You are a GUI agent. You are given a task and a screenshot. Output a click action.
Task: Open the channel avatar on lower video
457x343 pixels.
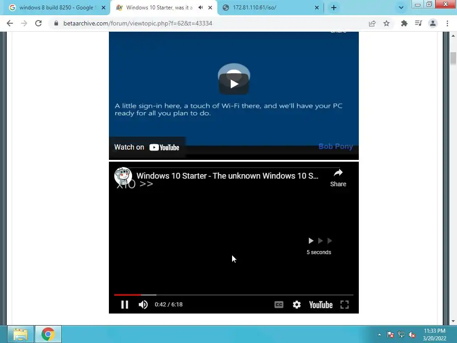pyautogui.click(x=123, y=176)
